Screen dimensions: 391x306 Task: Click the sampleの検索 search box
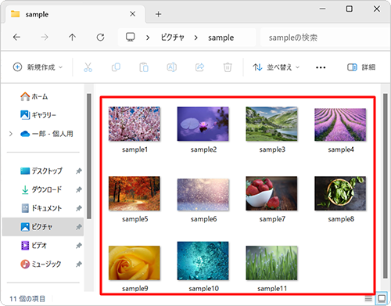click(x=325, y=38)
